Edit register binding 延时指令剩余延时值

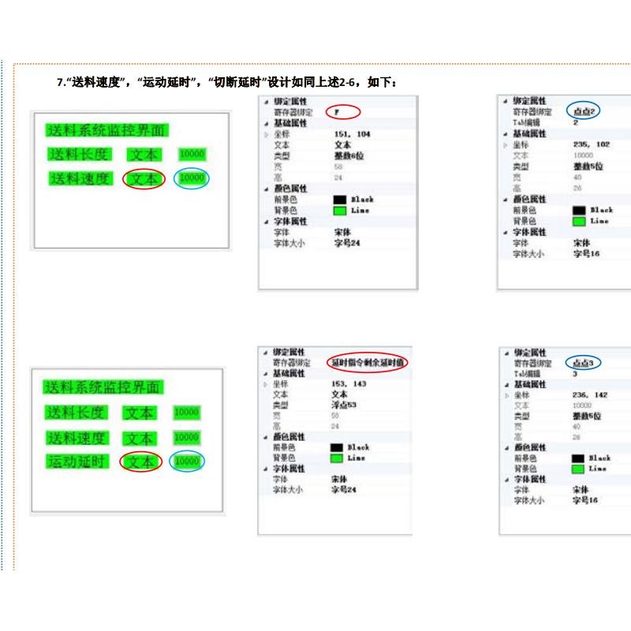[x=367, y=362]
